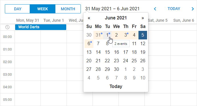This screenshot has height=106, width=197.
Task: Click the Sun, June 6 column header
Action: coord(184,20)
